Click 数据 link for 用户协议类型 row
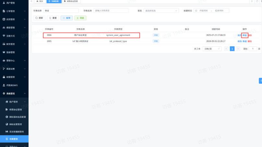262x147 pixels. [244, 35]
